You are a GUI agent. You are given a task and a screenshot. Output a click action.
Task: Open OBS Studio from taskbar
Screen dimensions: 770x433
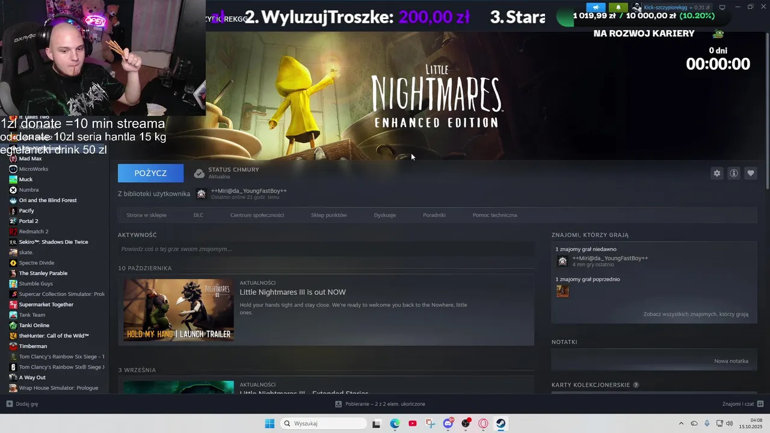(x=466, y=423)
